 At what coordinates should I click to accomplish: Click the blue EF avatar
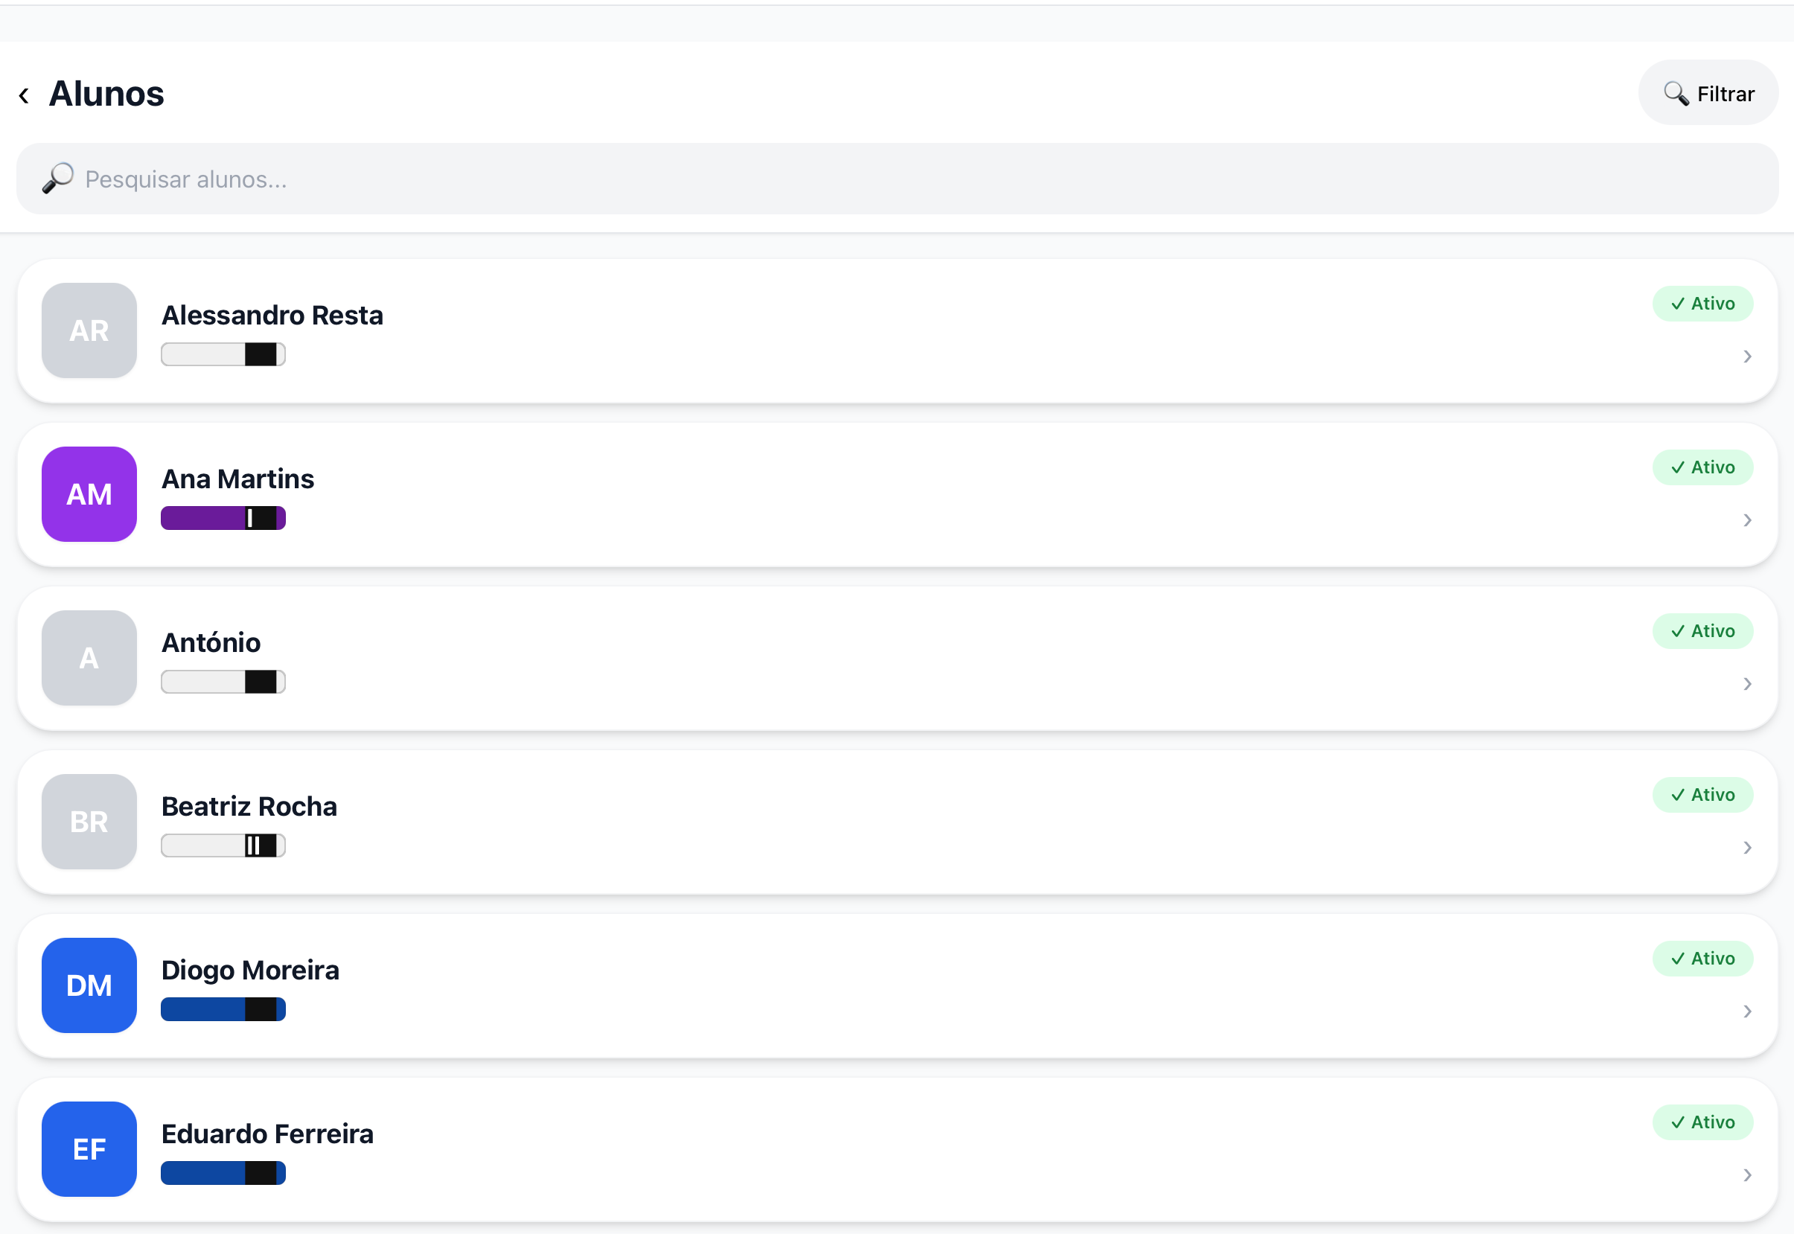point(89,1150)
